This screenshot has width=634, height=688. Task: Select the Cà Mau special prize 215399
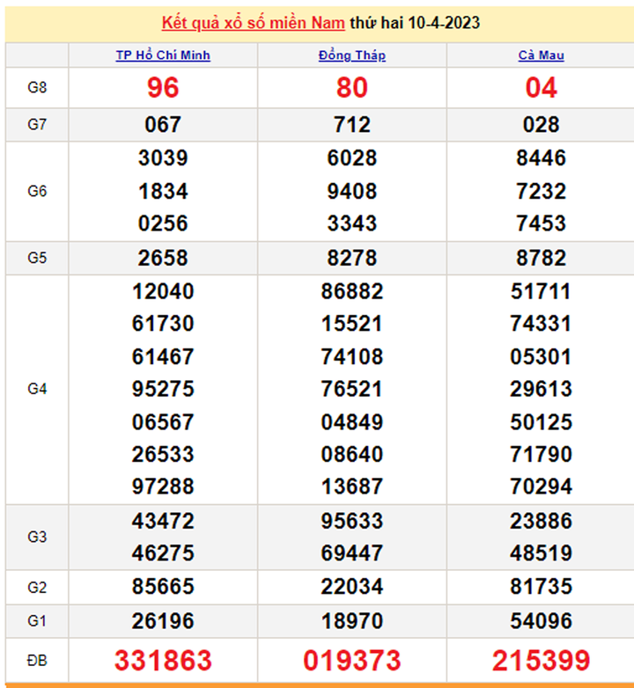[541, 660]
